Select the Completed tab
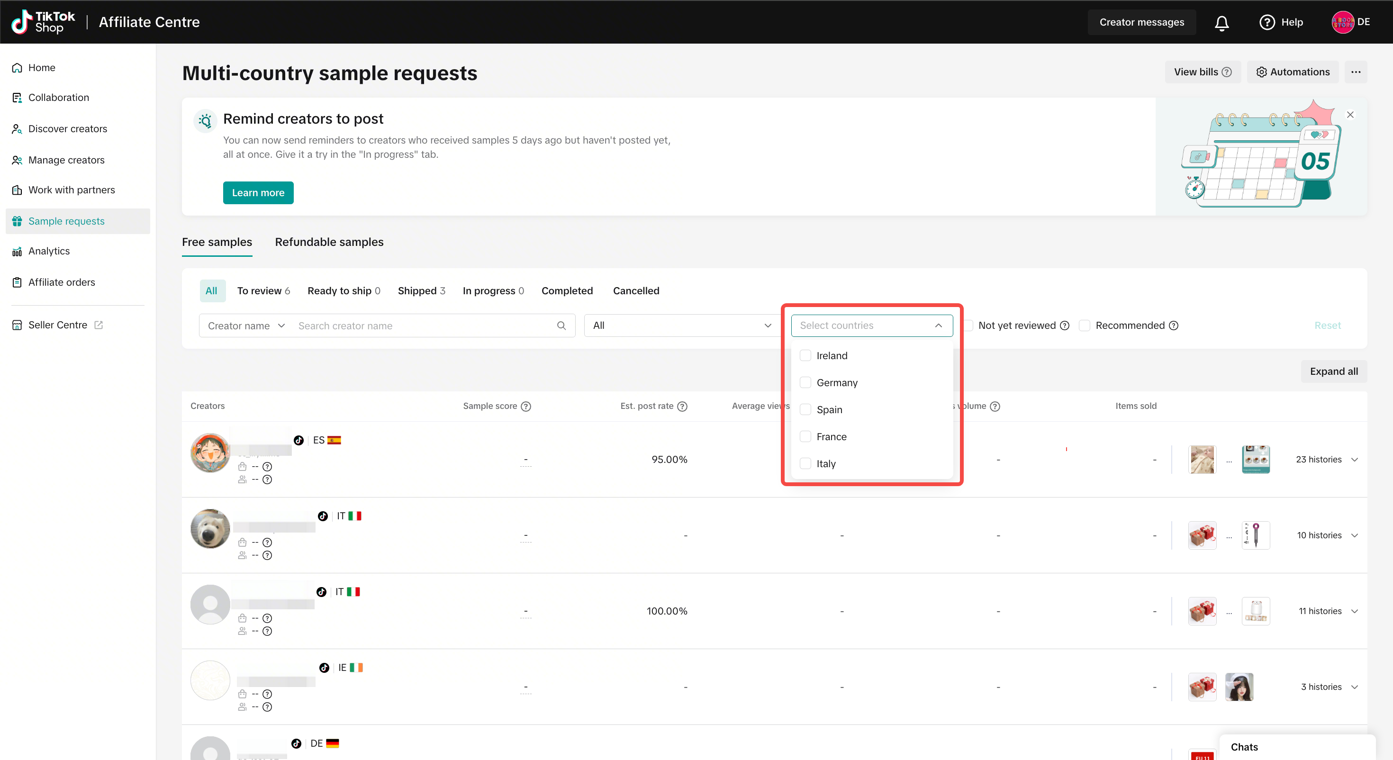The width and height of the screenshot is (1393, 760). pyautogui.click(x=567, y=291)
